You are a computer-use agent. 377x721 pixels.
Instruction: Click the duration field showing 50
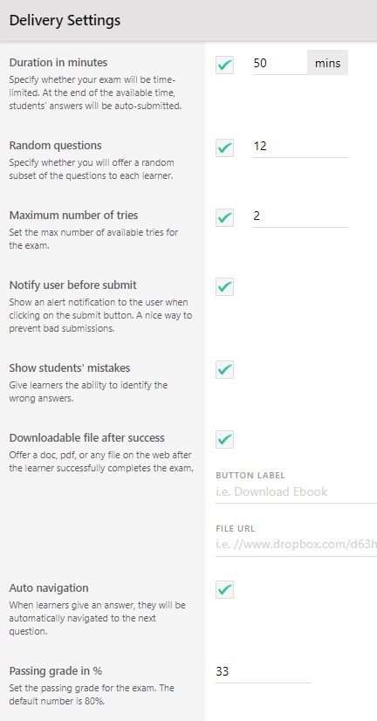coord(279,63)
